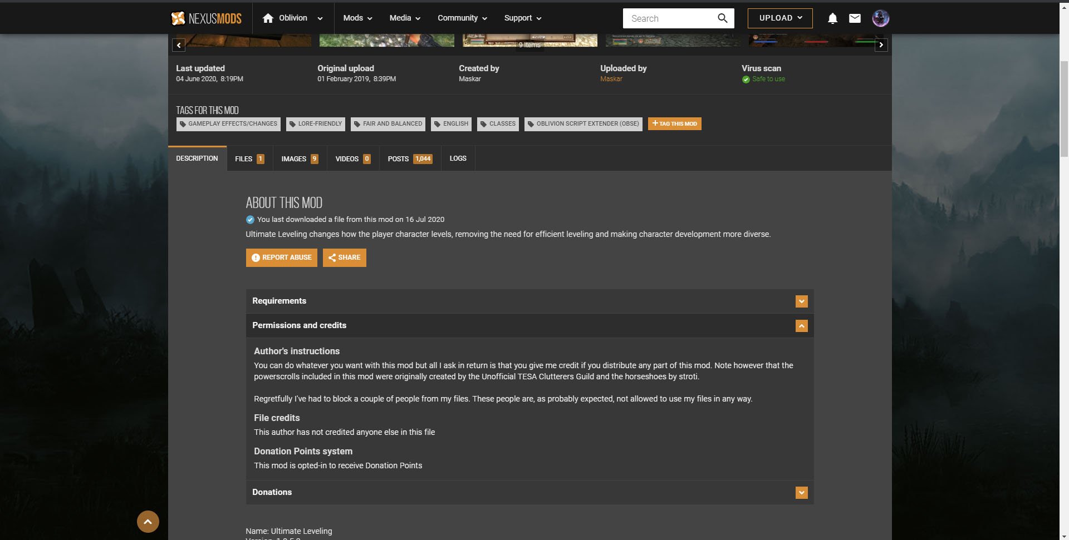Click the Lore-Friendly tag
1069x540 pixels.
pyautogui.click(x=316, y=124)
